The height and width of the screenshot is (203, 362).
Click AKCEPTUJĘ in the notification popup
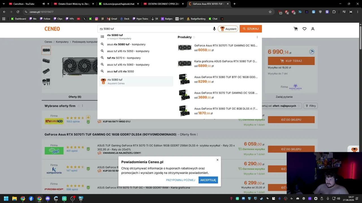click(x=208, y=180)
